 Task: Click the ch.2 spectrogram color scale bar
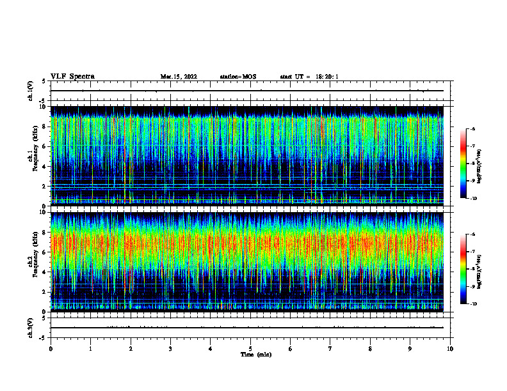(x=463, y=269)
